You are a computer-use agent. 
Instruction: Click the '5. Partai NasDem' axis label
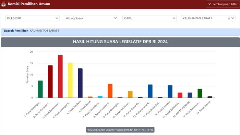[x=74, y=108]
